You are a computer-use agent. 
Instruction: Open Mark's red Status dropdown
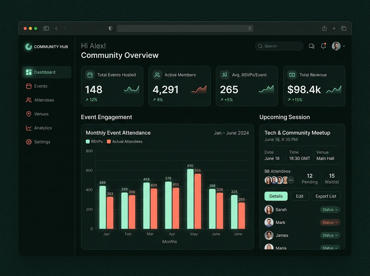330,222
